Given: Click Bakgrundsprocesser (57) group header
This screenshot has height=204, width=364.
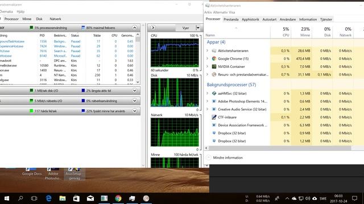Looking at the screenshot, I should (231, 84).
